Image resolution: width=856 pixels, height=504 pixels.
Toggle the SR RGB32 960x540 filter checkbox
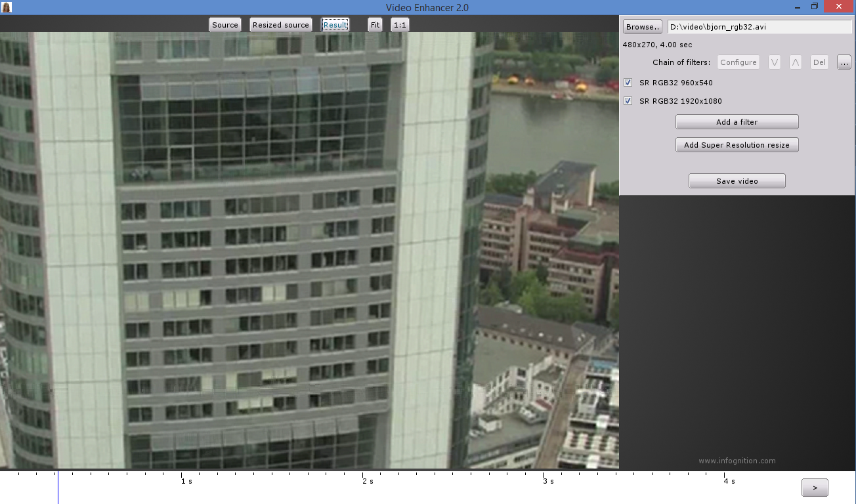tap(628, 83)
